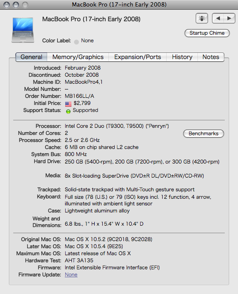Go to next model with right arrow
238x294 pixels.
click(229, 19)
